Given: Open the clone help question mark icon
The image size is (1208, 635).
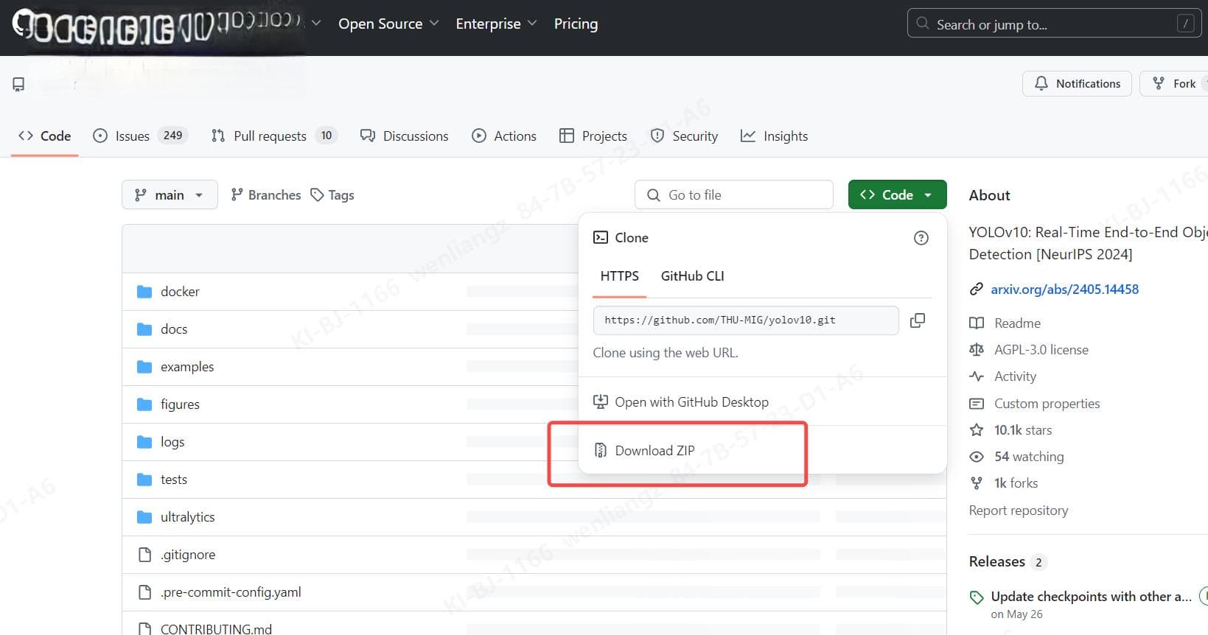Looking at the screenshot, I should pyautogui.click(x=921, y=238).
